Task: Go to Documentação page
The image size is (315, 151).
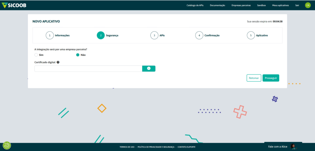Action: tap(217, 5)
